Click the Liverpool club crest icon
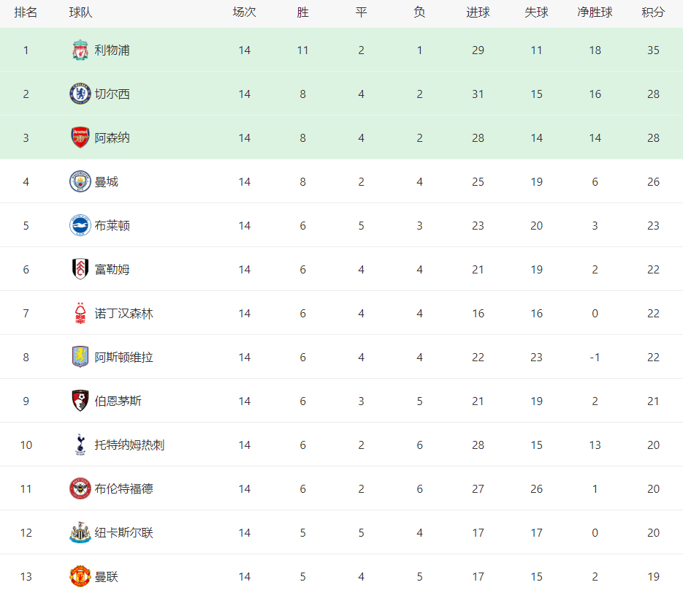This screenshot has width=683, height=593. 80,50
